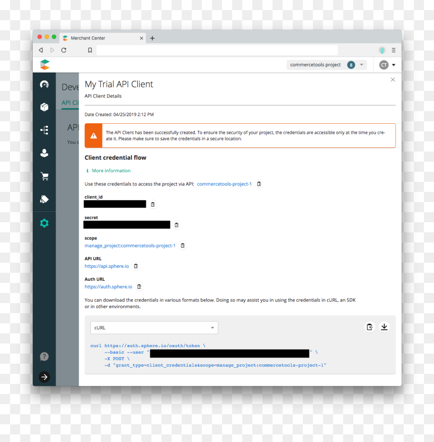
Task: Copy the scope manage_project value
Action: click(x=183, y=245)
